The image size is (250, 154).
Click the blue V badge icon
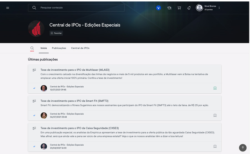pyautogui.click(x=158, y=8)
